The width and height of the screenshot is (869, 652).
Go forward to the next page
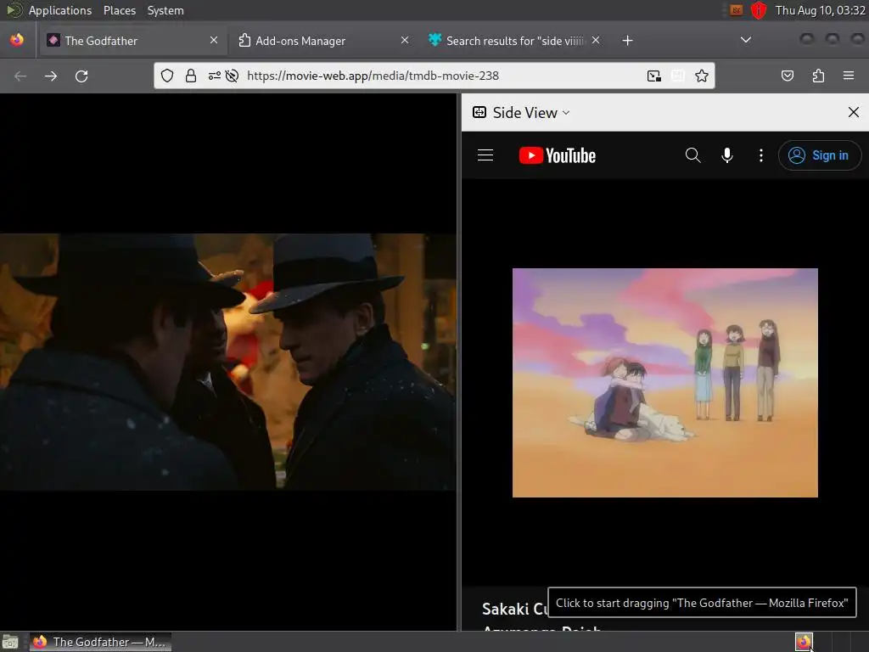click(x=50, y=76)
